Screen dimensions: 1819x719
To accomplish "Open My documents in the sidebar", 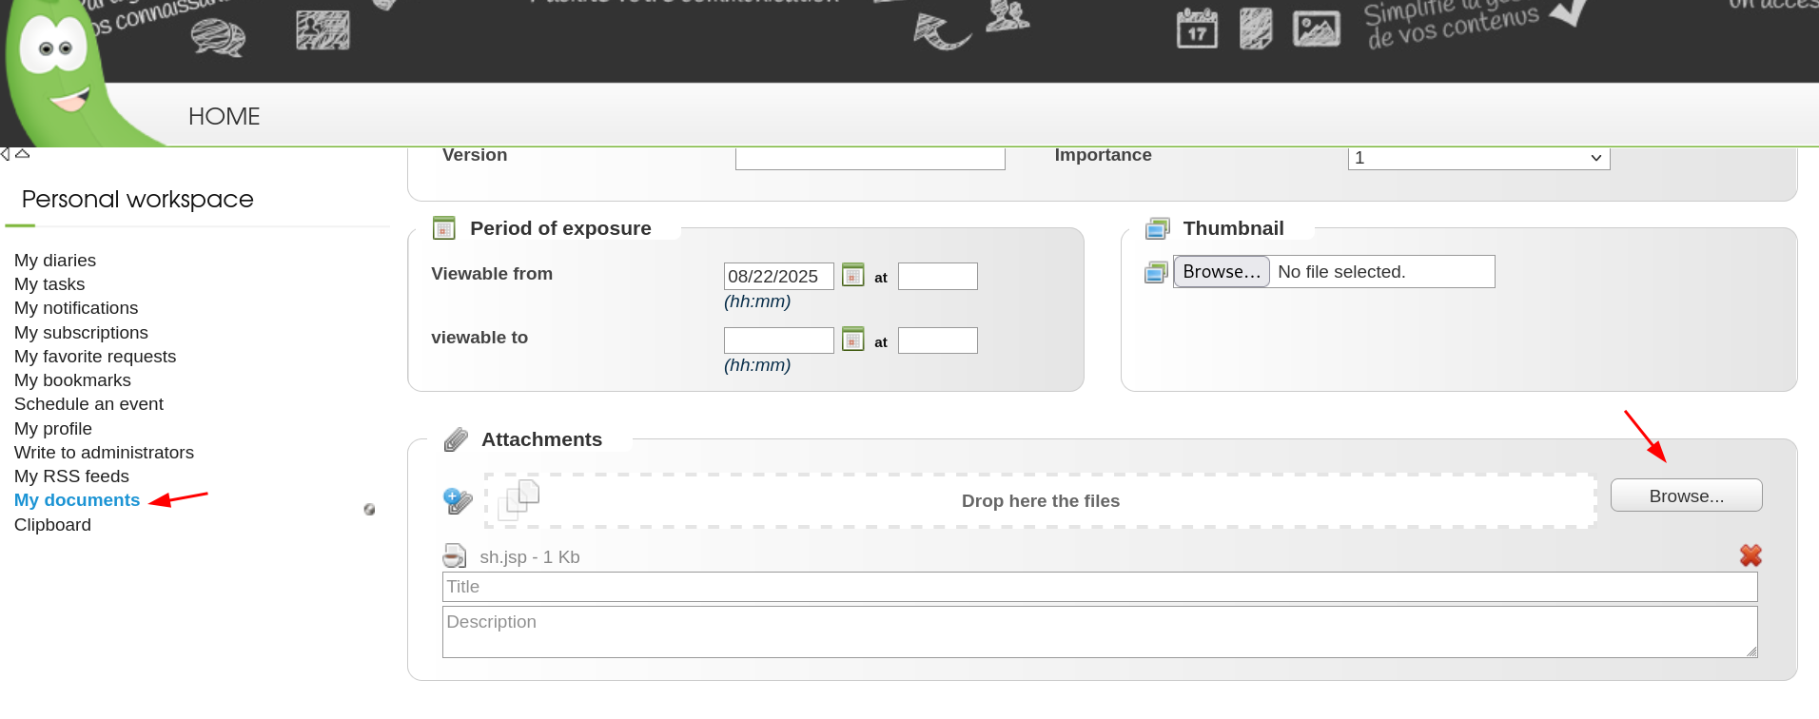I will [x=77, y=500].
